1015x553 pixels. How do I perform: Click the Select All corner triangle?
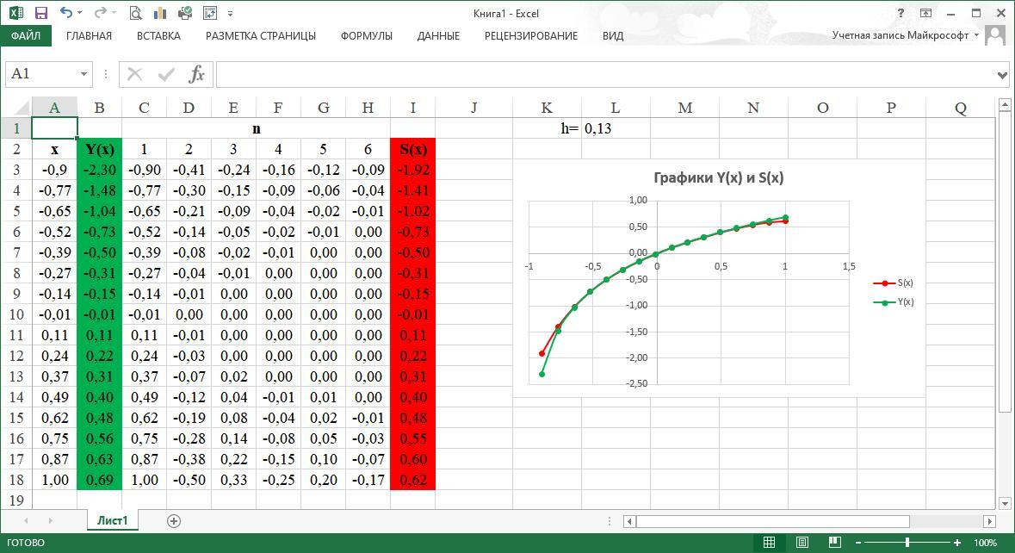22,108
